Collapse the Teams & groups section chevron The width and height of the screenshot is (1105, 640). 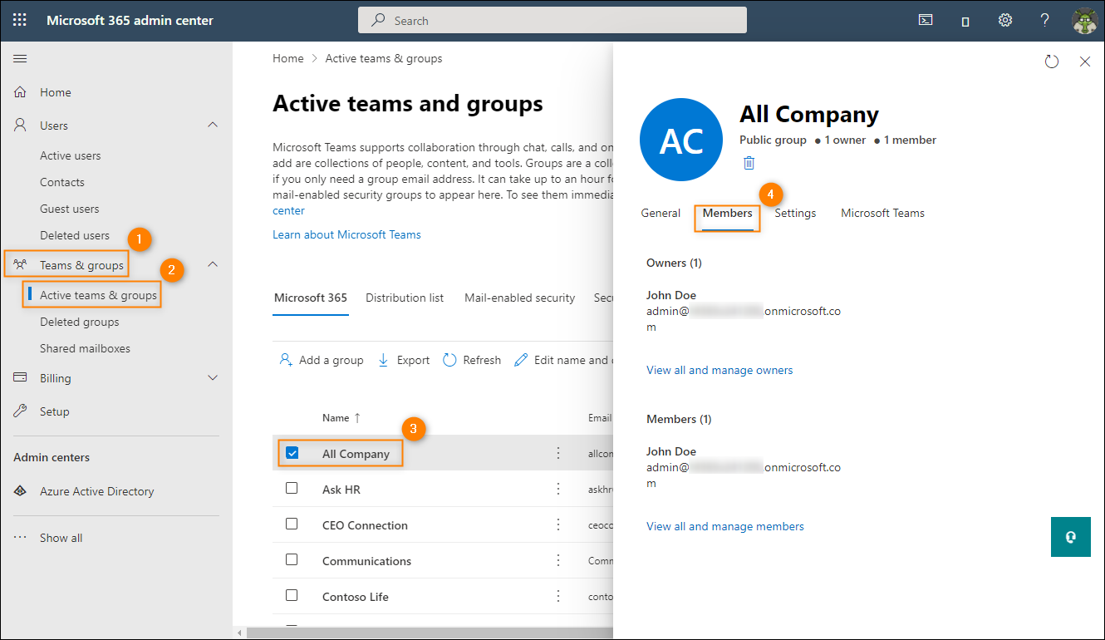click(x=213, y=264)
